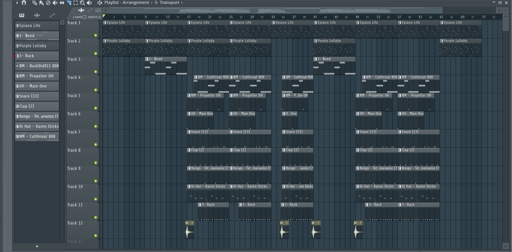Select the Delete tool
This screenshot has height=252, width=512.
click(x=48, y=3)
